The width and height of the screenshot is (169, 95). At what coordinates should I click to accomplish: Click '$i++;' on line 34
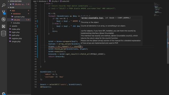point(55,31)
